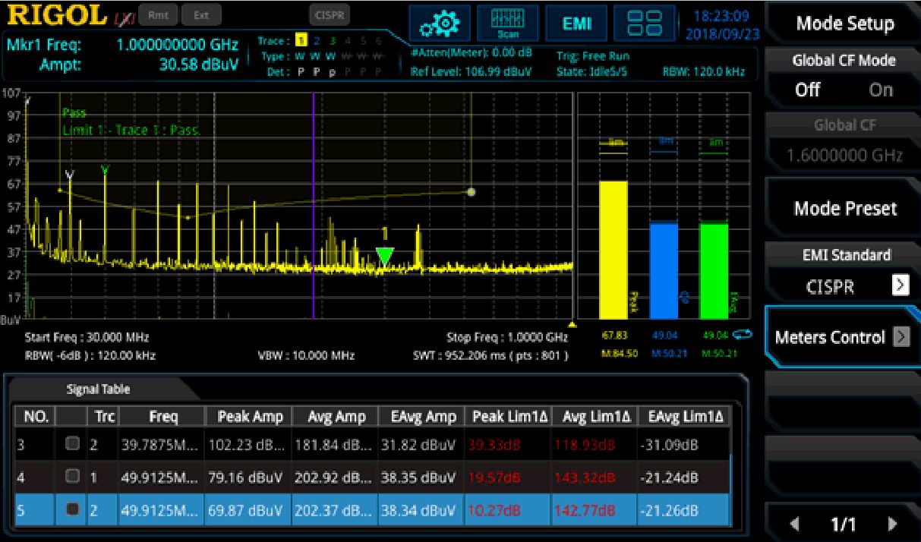Expand the EMI Standard CISPR options
The image size is (921, 542).
point(900,285)
